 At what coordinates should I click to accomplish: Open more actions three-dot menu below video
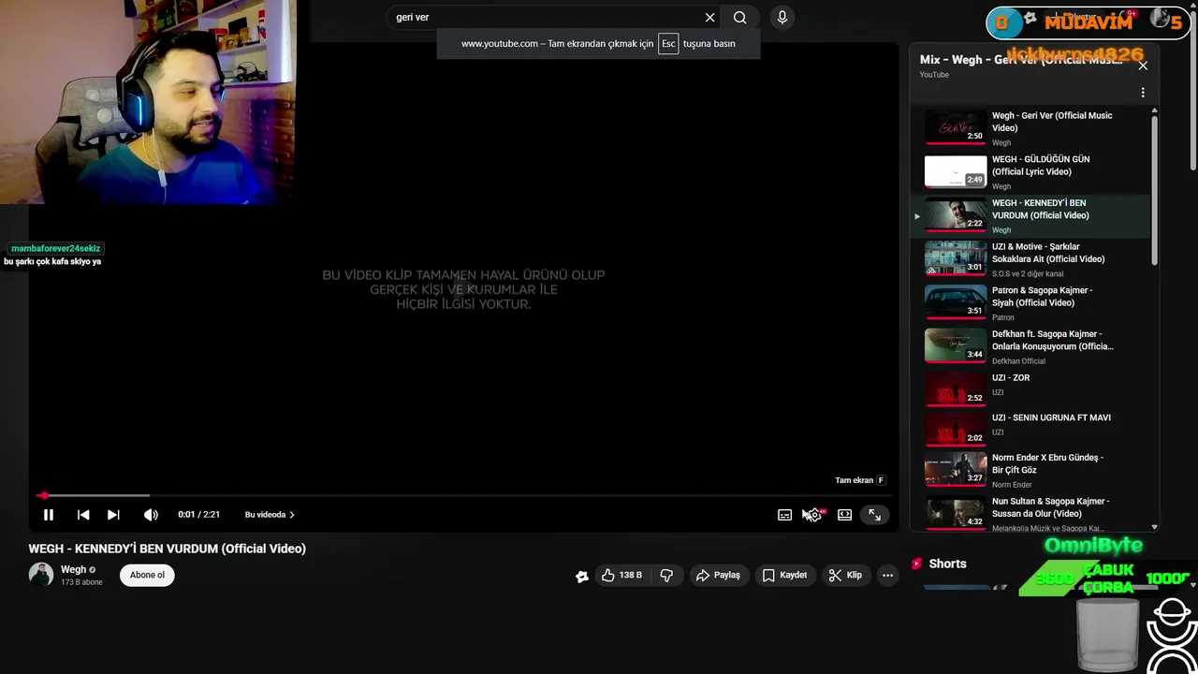pyautogui.click(x=887, y=575)
